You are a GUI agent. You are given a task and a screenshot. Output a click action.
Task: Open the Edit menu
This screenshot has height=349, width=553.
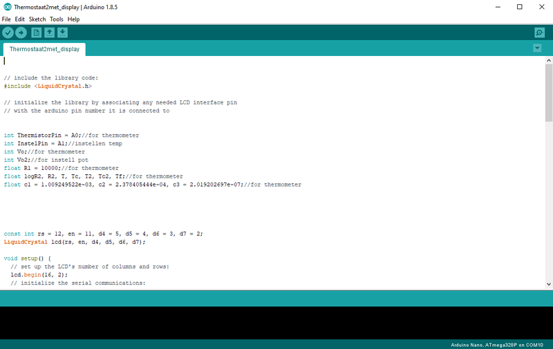(20, 19)
